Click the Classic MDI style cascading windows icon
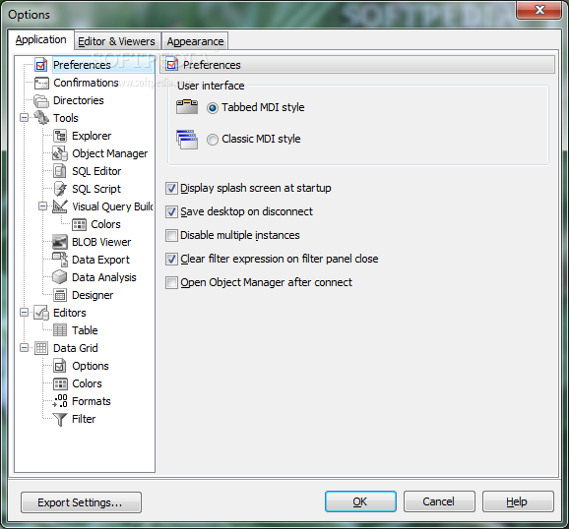 (x=187, y=140)
